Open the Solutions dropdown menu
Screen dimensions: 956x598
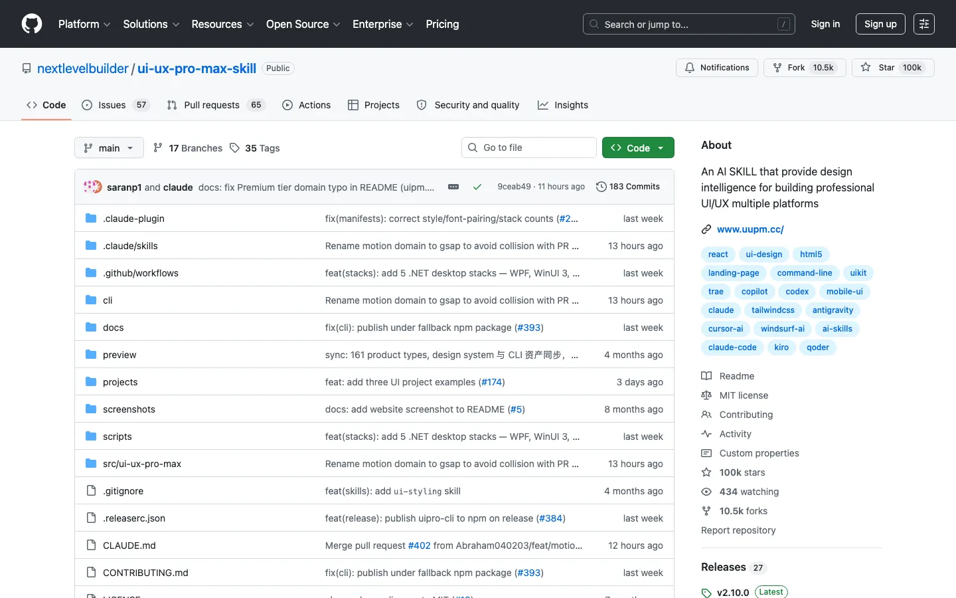[151, 24]
